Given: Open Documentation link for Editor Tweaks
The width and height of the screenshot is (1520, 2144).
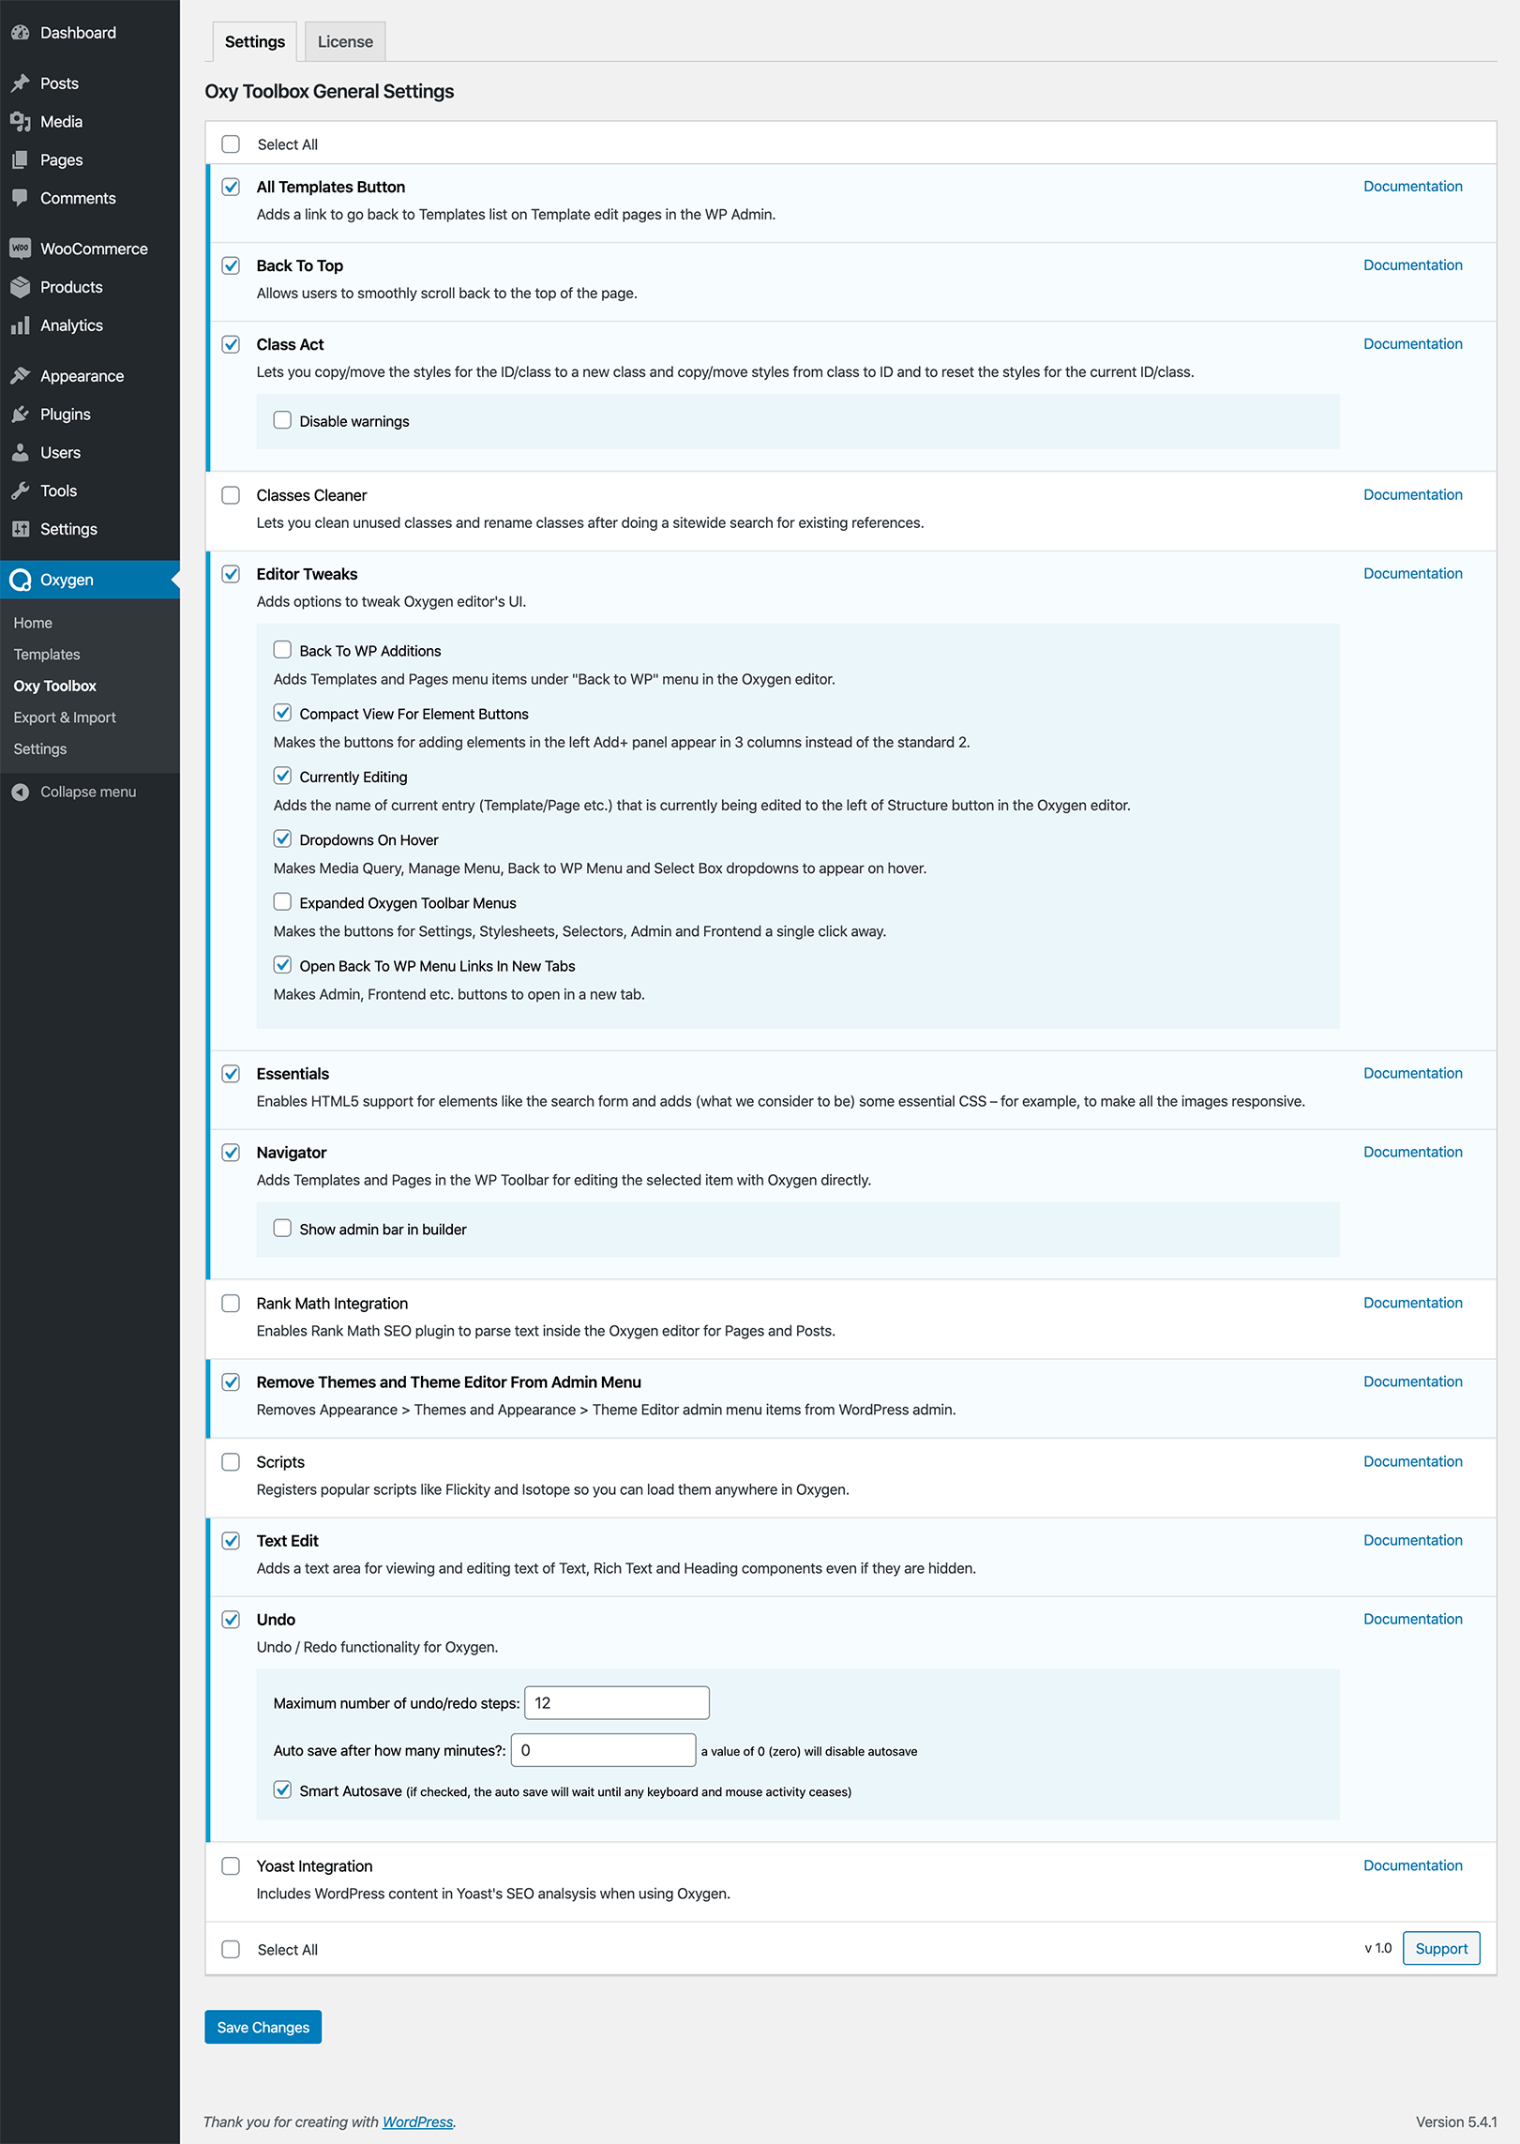Looking at the screenshot, I should click(x=1413, y=574).
